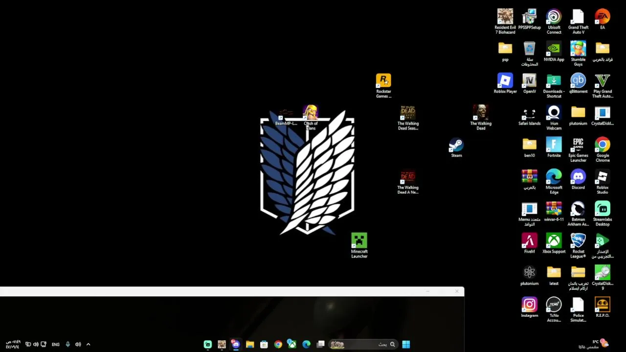Open Minecraft Launcher desktop icon
626x352 pixels.
(359, 245)
